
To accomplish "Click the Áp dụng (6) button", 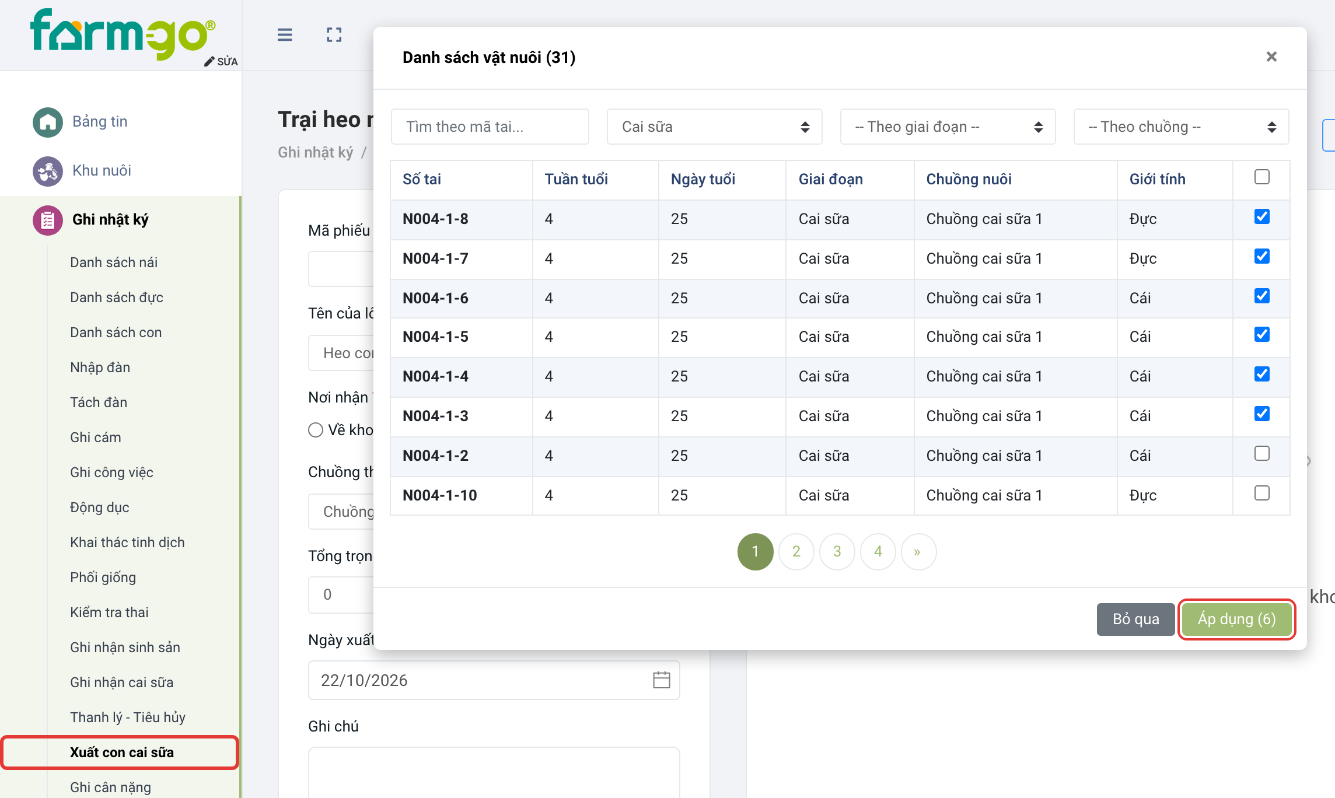I will [1236, 619].
